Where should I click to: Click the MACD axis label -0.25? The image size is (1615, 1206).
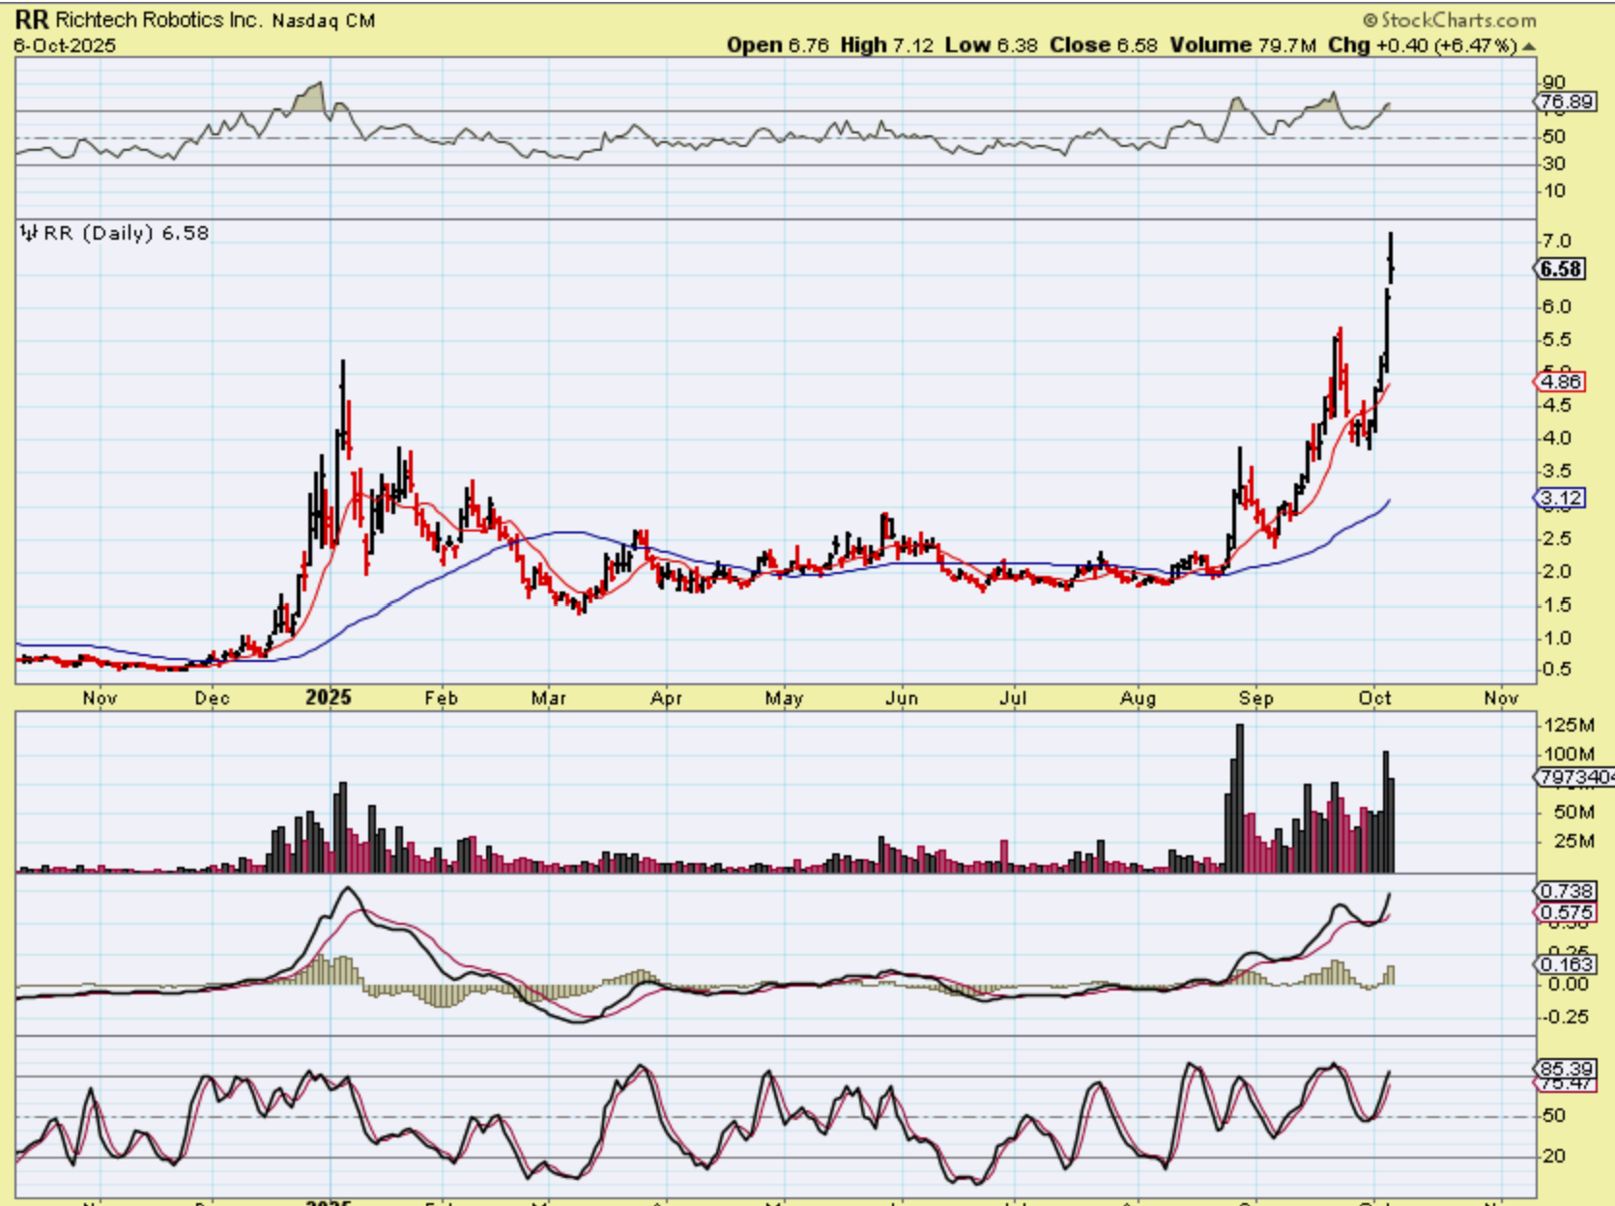pos(1566,1017)
